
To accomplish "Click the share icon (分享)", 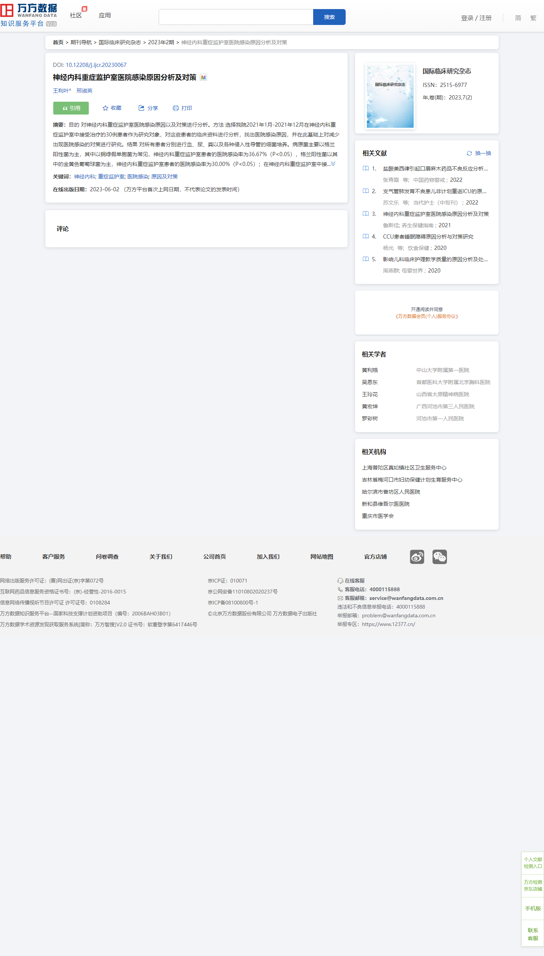I will click(x=141, y=108).
